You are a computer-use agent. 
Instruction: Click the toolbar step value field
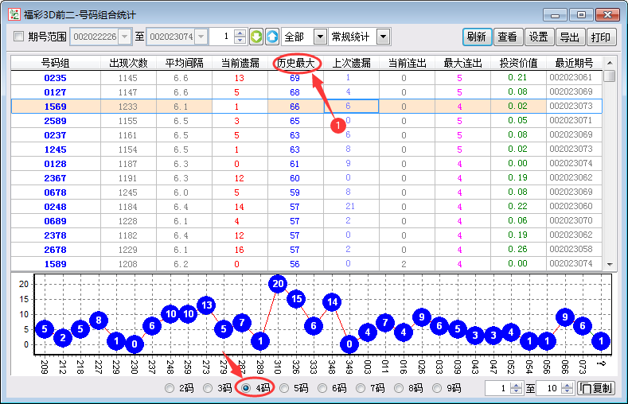(221, 37)
